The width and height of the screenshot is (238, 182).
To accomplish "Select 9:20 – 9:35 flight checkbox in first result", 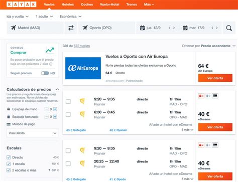I will [x=68, y=101].
